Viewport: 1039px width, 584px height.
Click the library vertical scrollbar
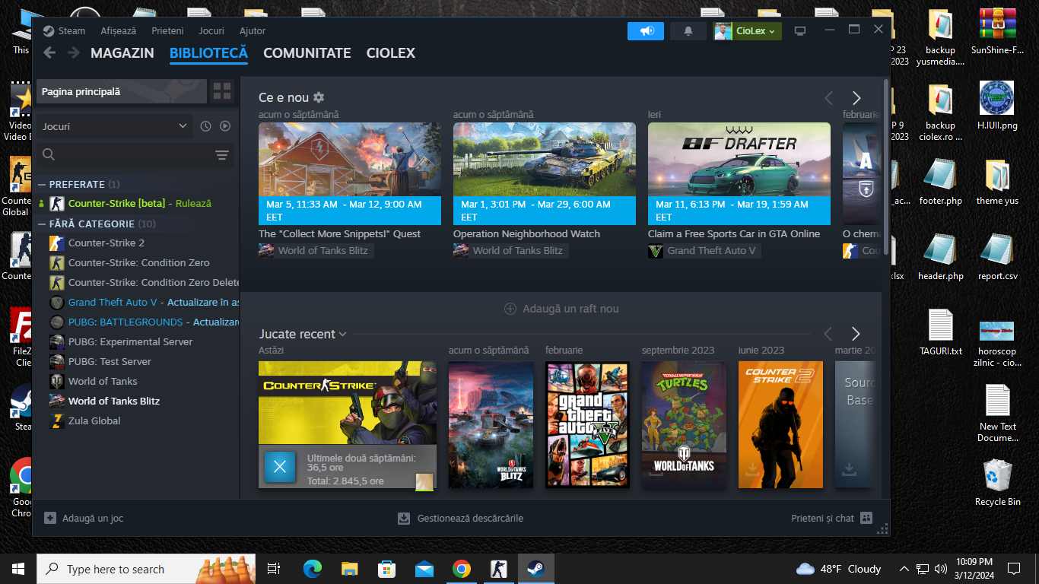885,190
